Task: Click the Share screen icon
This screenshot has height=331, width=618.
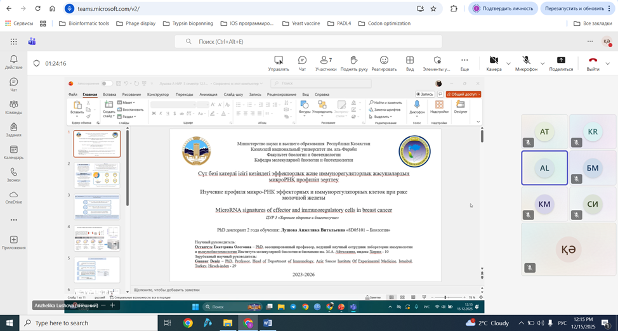Action: click(x=561, y=63)
